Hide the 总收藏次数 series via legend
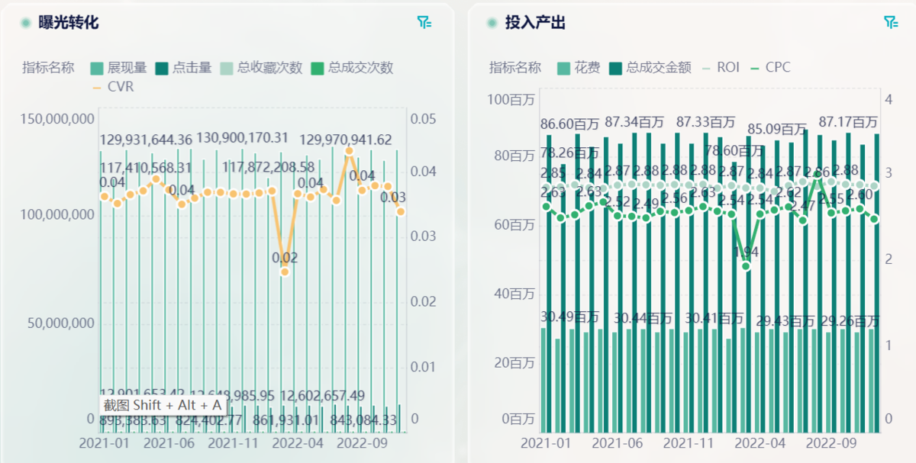The width and height of the screenshot is (916, 463). click(227, 68)
